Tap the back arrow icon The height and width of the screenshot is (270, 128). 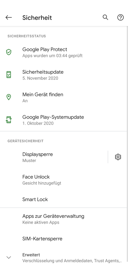[x=8, y=17]
